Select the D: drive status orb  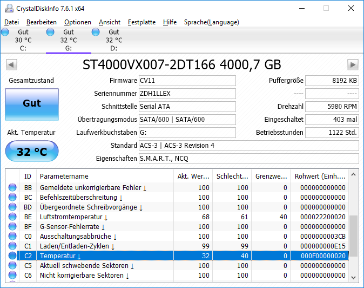(x=96, y=32)
